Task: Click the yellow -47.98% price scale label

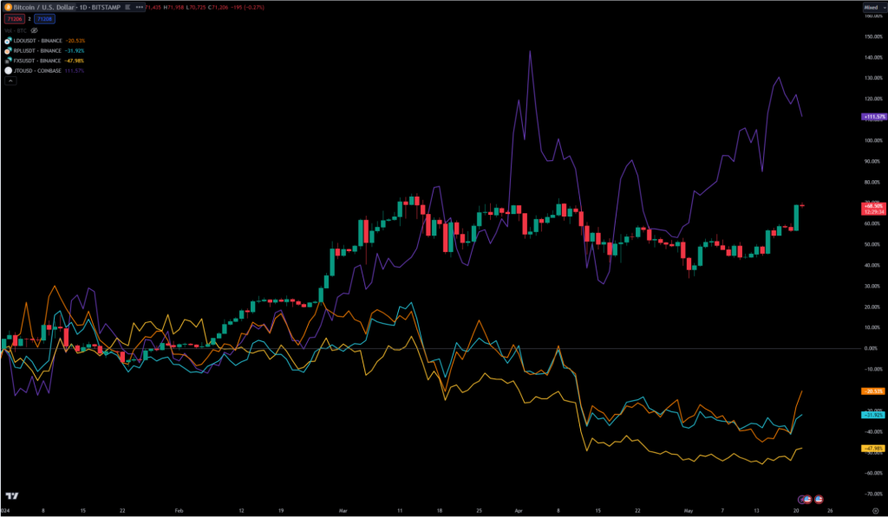Action: coord(874,449)
